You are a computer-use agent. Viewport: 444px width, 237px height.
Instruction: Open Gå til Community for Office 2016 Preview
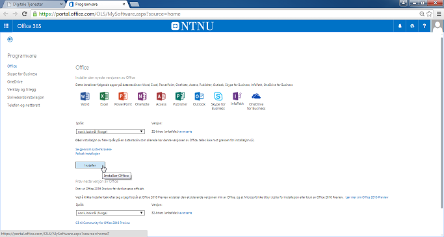(x=103, y=223)
